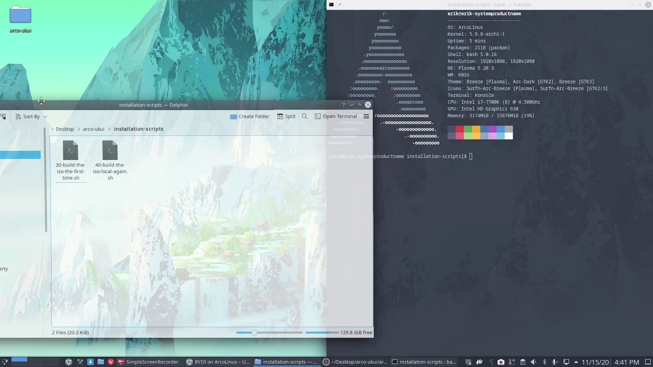Open Dolphin's Sort By dropdown
This screenshot has height=367, width=653.
point(31,116)
